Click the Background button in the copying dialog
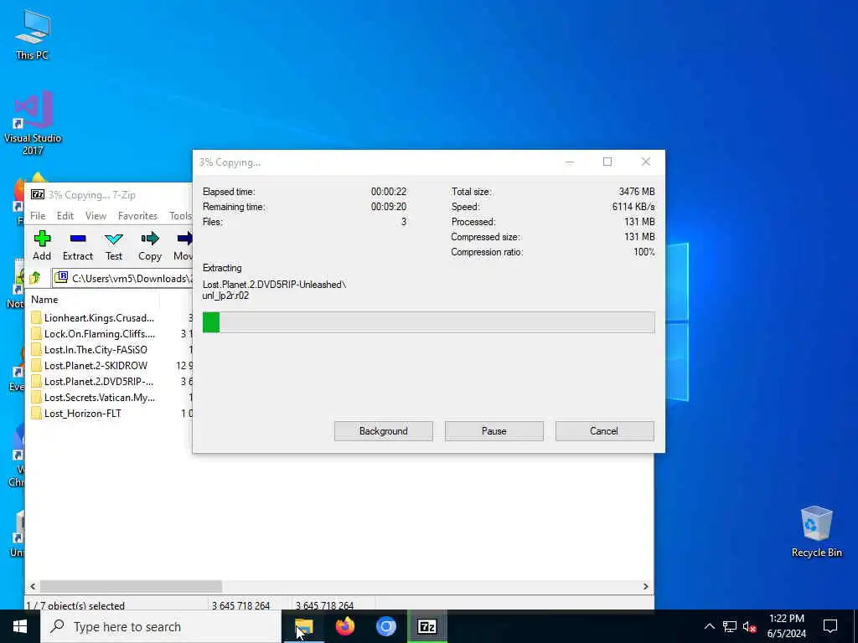 tap(384, 431)
